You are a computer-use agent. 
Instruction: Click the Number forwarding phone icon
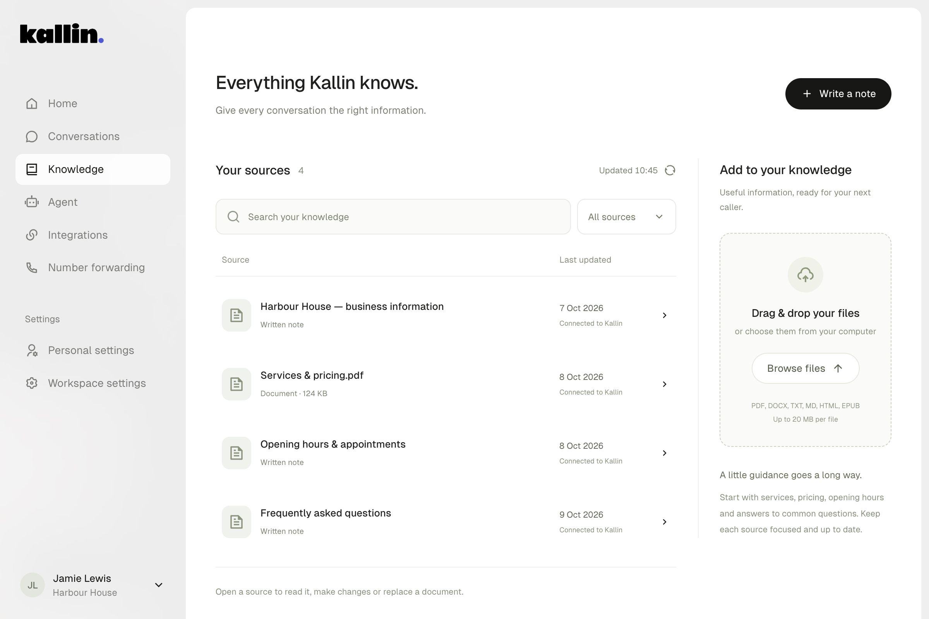point(32,268)
